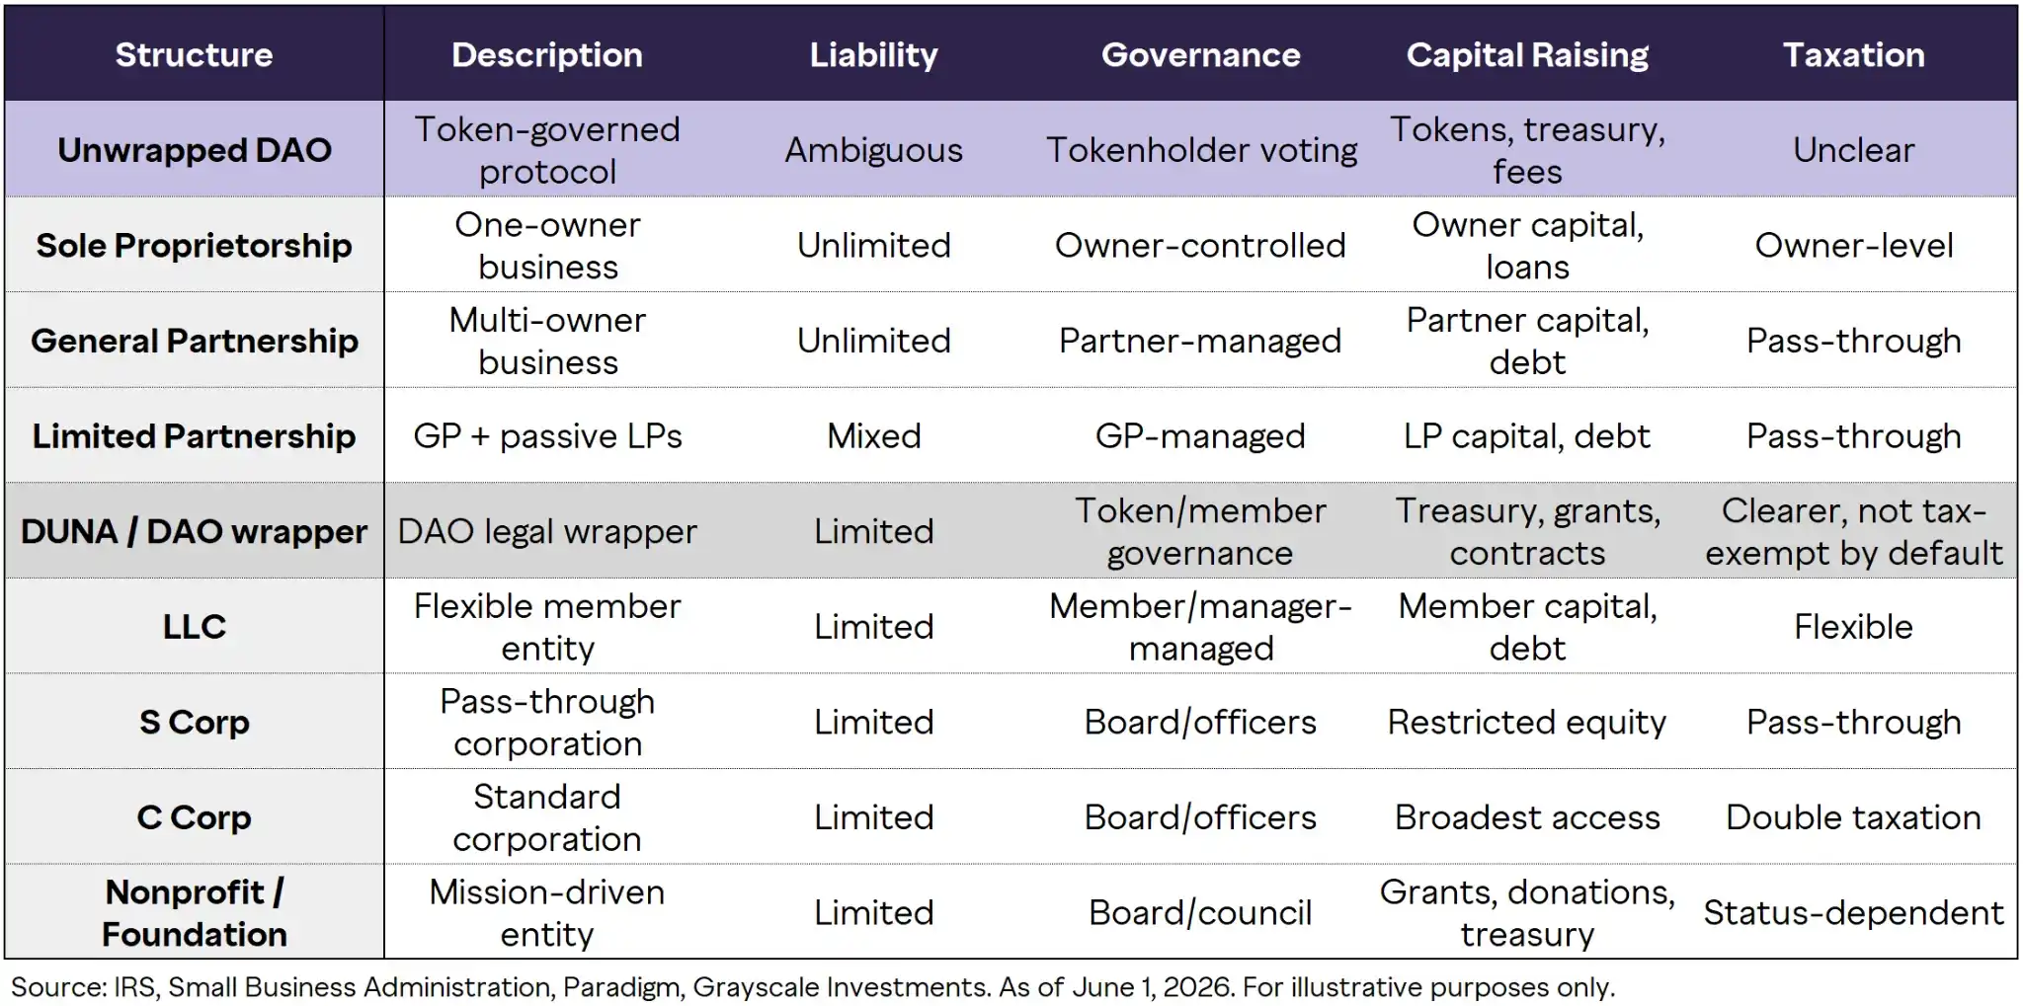Viewport: 2023px width, 1006px height.
Task: Select the Sole Proprietorship row label
Action: (195, 246)
